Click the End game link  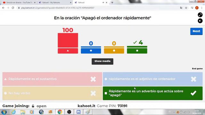pyautogui.click(x=197, y=69)
